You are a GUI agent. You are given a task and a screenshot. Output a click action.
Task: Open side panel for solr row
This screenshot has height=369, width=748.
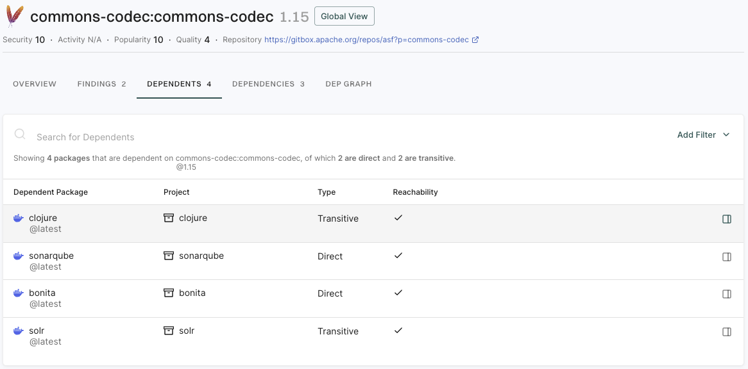(x=726, y=332)
